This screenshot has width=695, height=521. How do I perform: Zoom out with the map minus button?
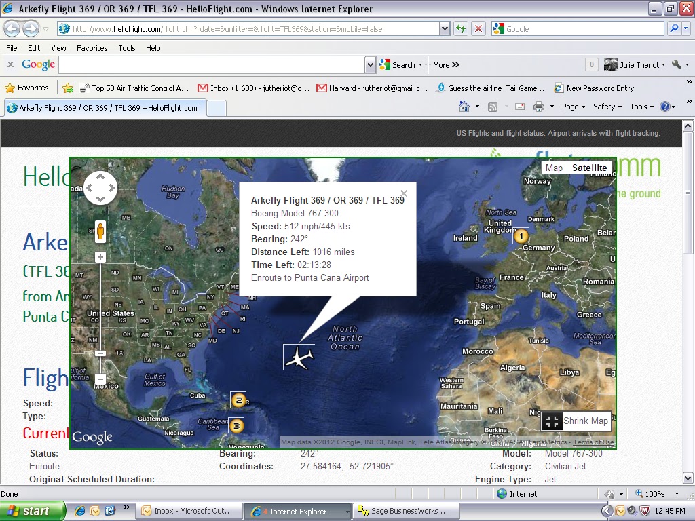[x=100, y=379]
